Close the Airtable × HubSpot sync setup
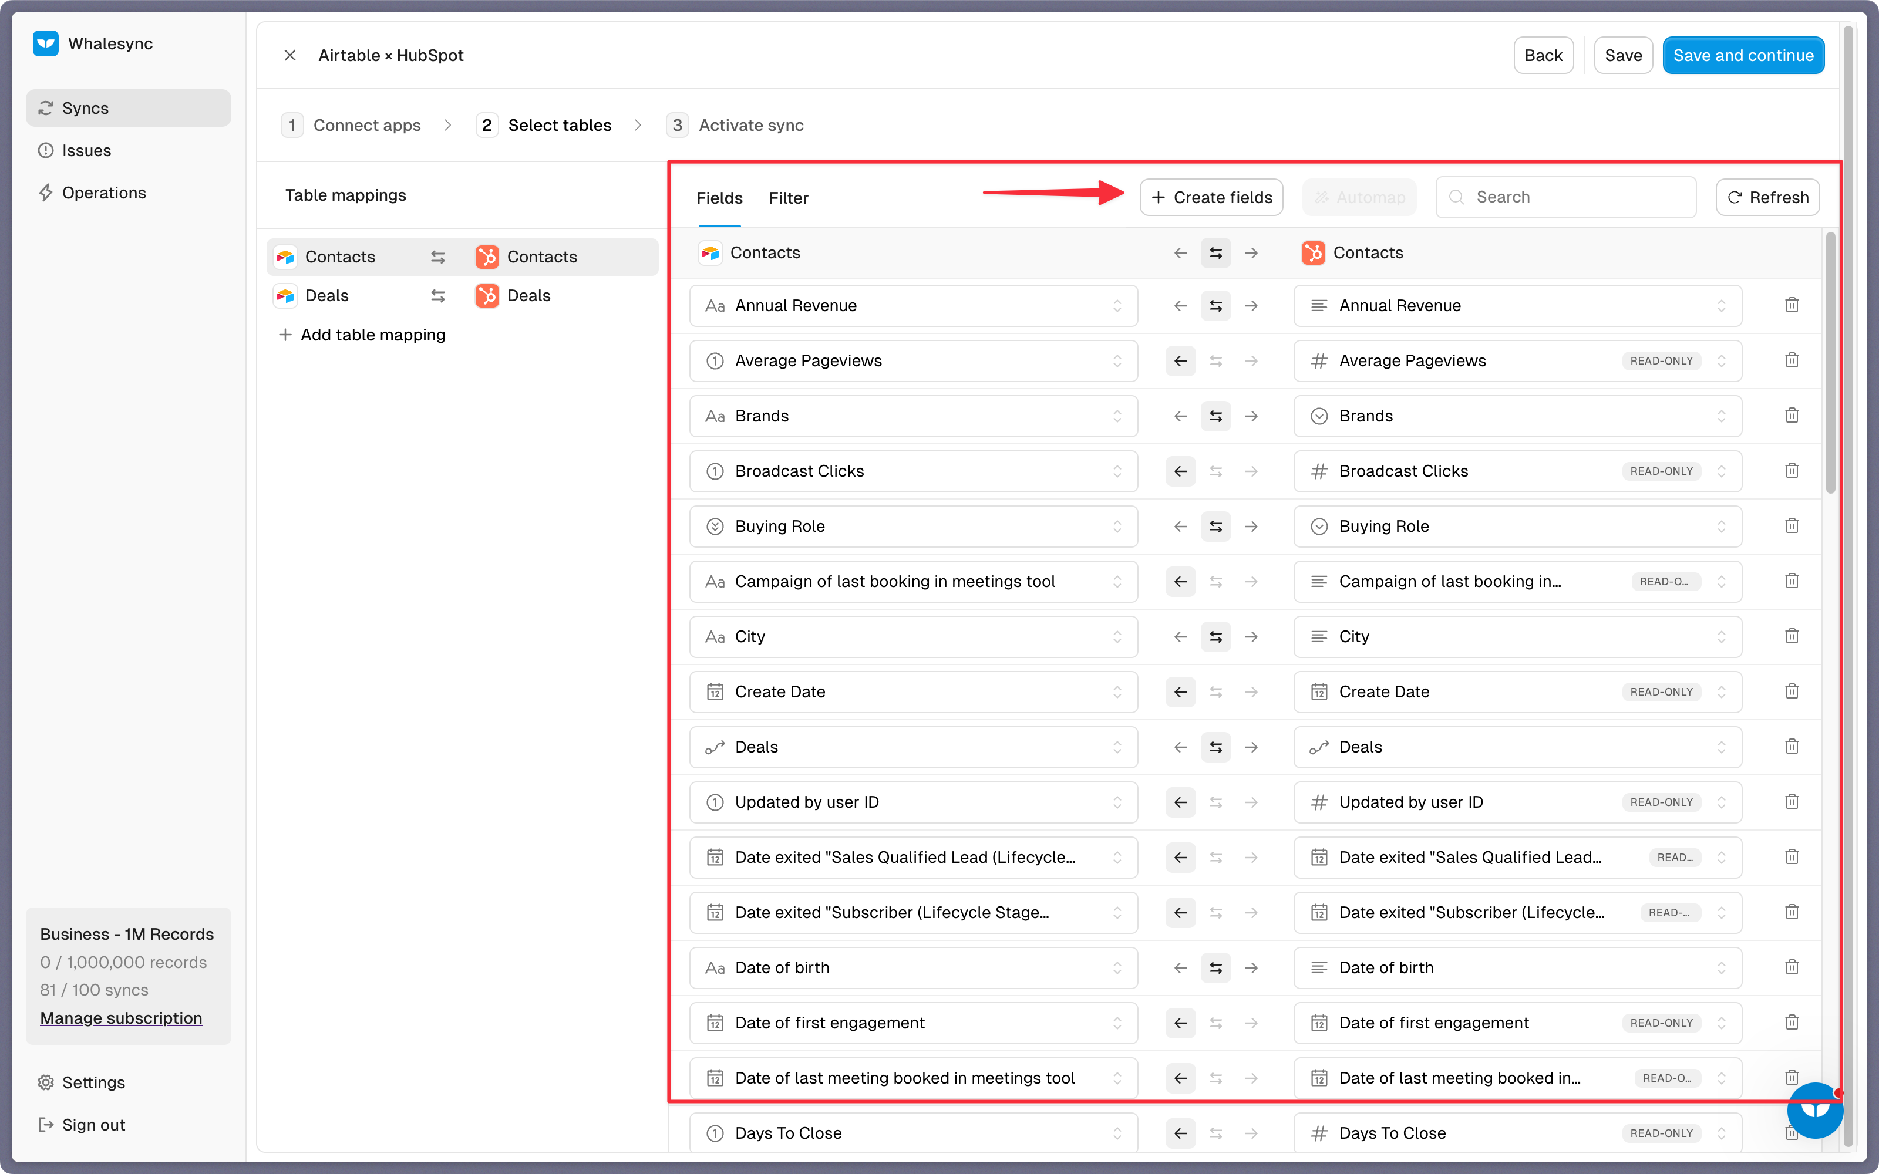Image resolution: width=1879 pixels, height=1174 pixels. click(x=289, y=55)
